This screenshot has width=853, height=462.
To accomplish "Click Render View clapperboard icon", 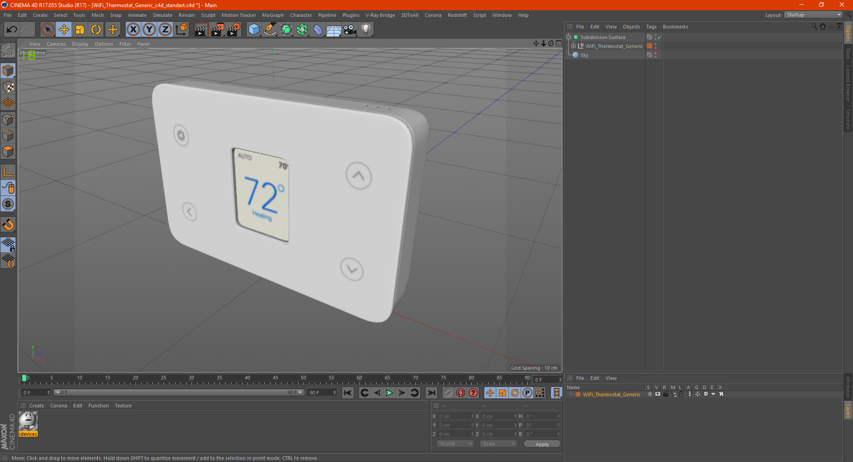I will click(x=201, y=30).
